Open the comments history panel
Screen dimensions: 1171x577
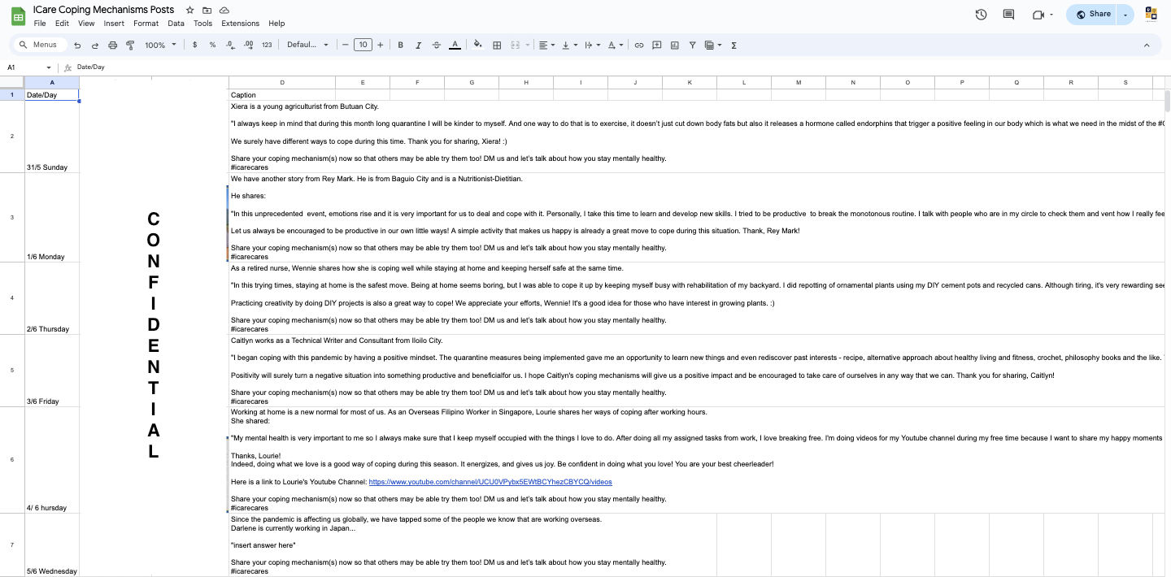[1008, 14]
